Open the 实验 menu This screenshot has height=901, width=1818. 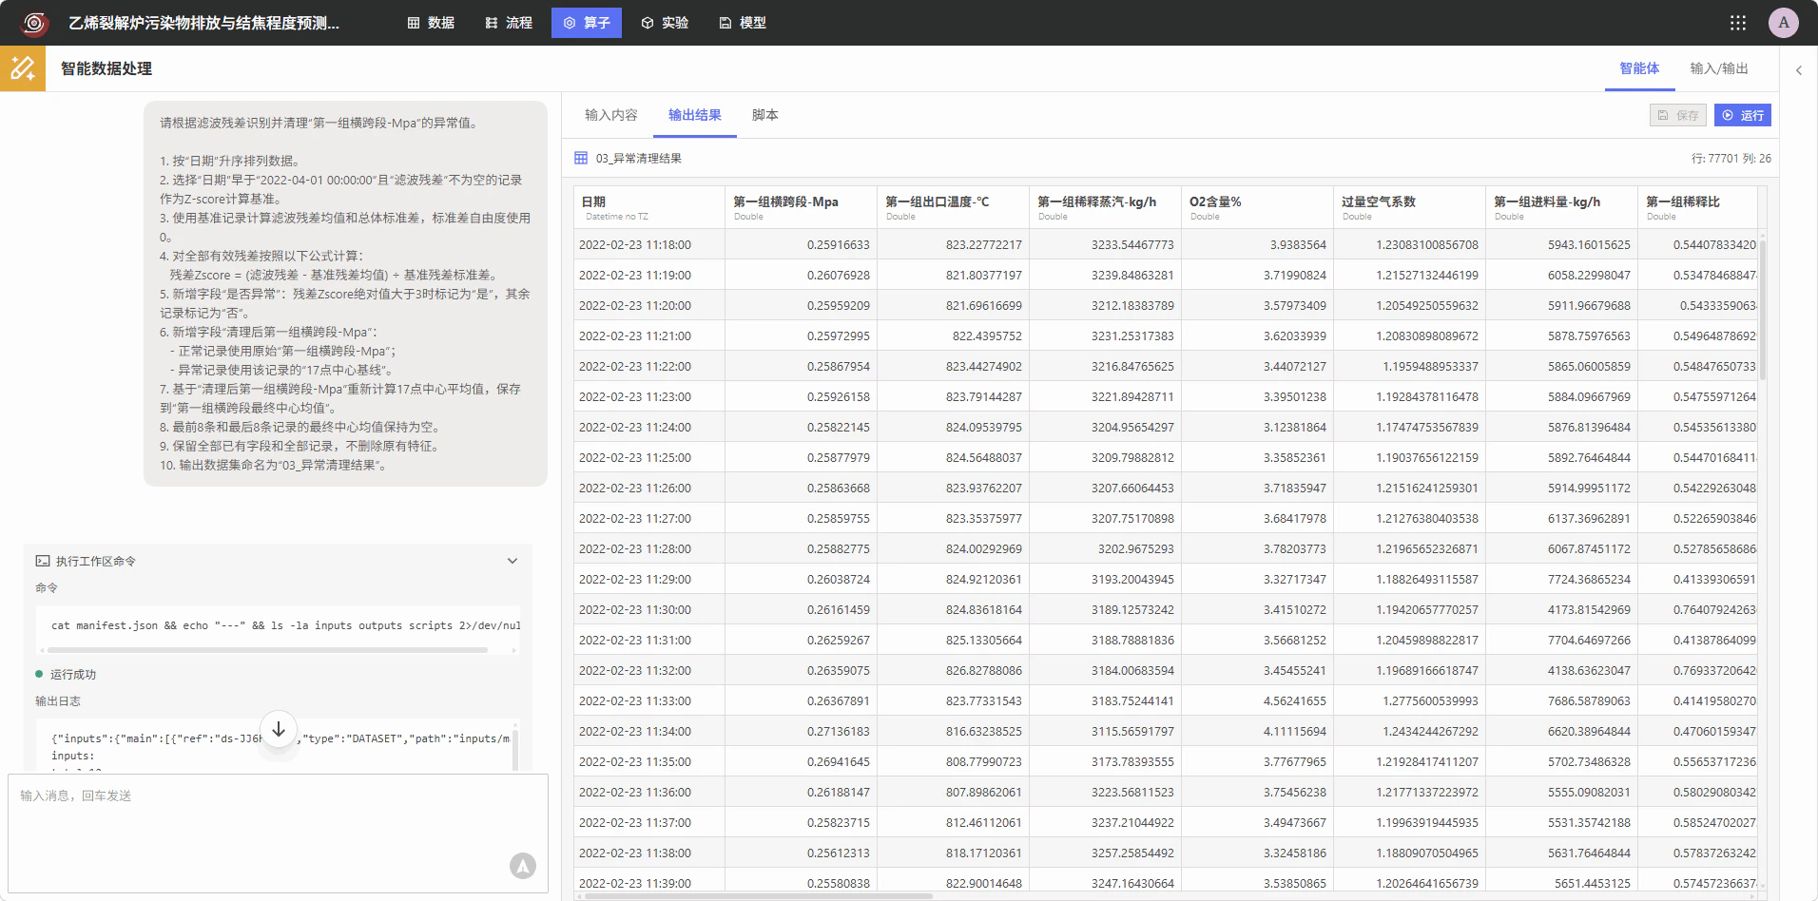coord(665,23)
